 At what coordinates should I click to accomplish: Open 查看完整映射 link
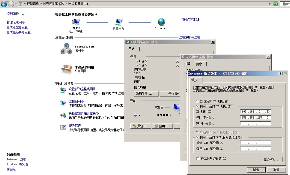click(x=191, y=19)
